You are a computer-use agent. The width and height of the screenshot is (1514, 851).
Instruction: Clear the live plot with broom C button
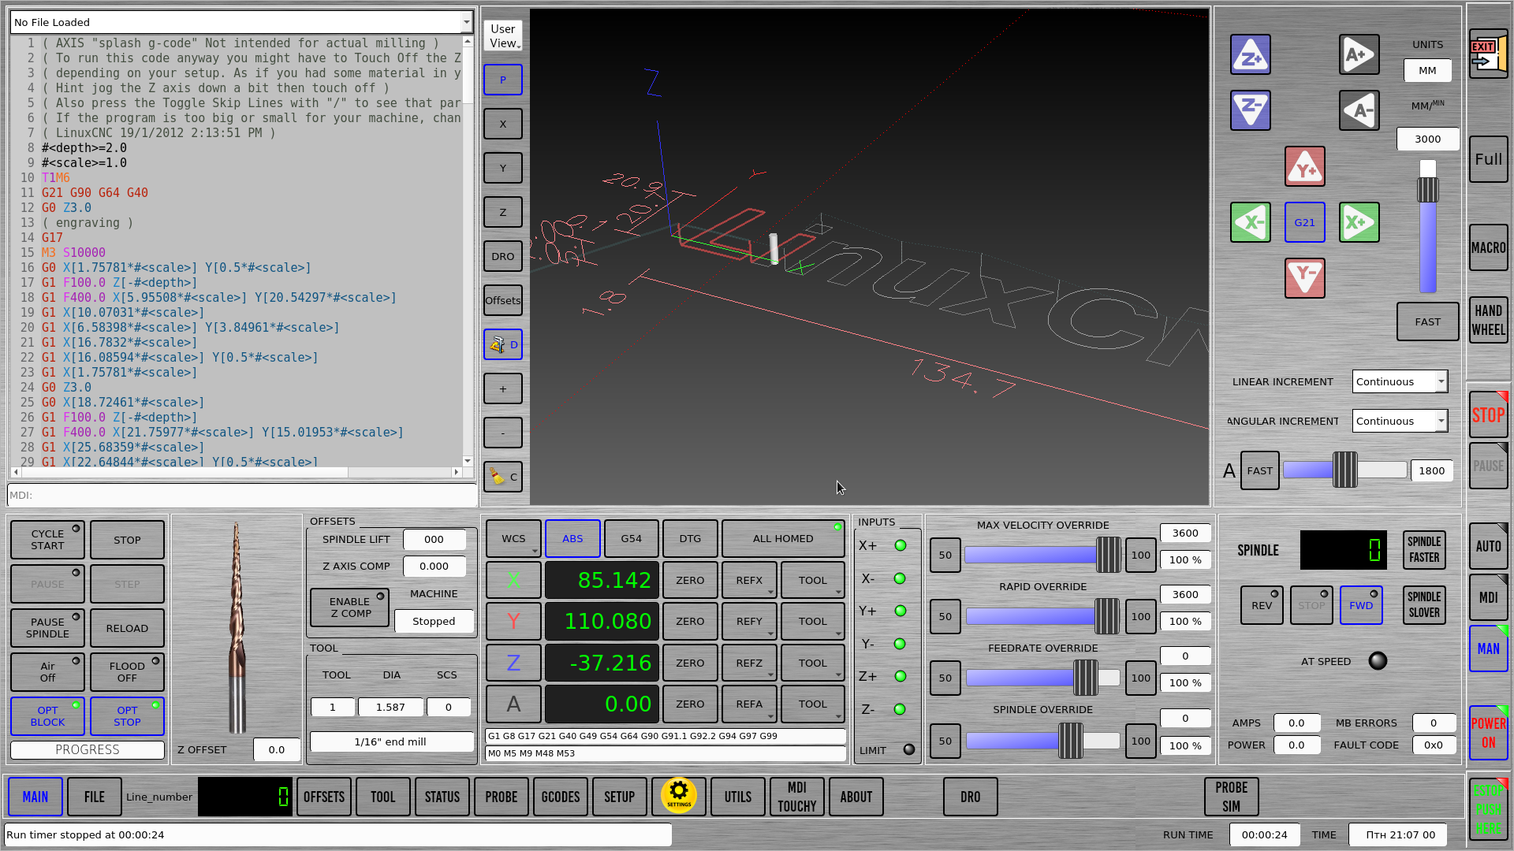[x=503, y=477]
